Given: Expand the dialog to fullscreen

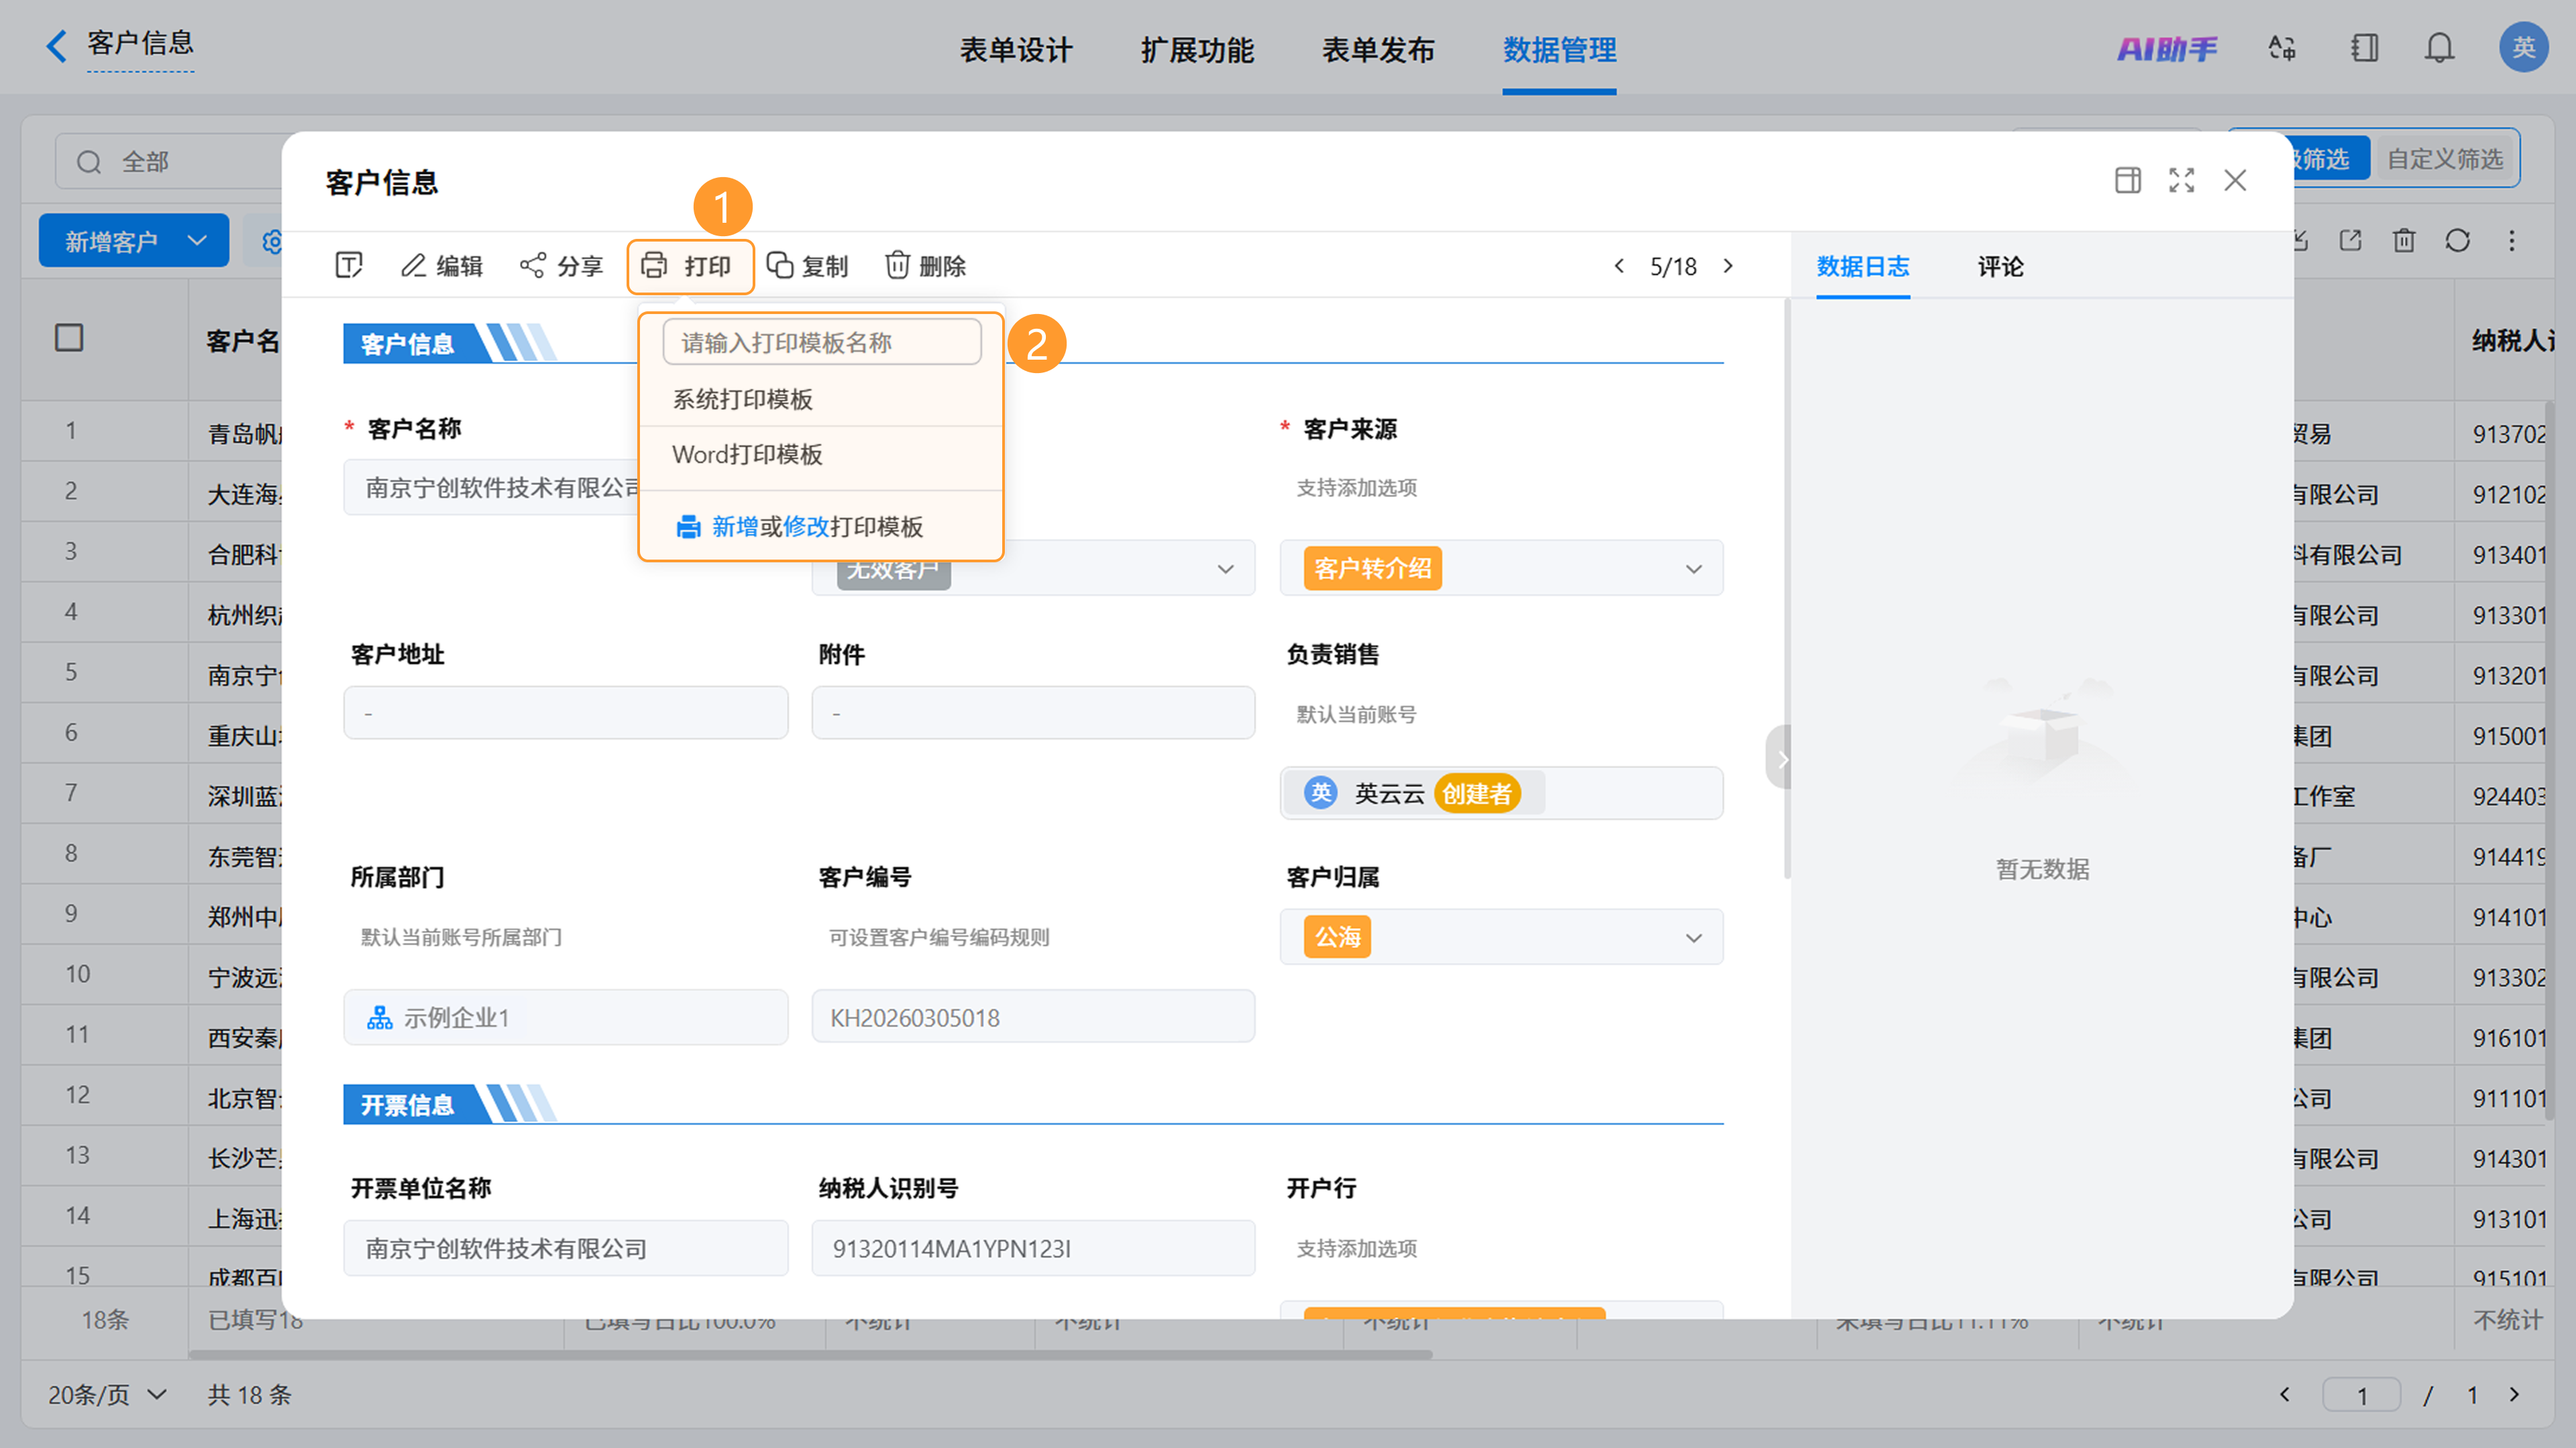Looking at the screenshot, I should click(2182, 181).
